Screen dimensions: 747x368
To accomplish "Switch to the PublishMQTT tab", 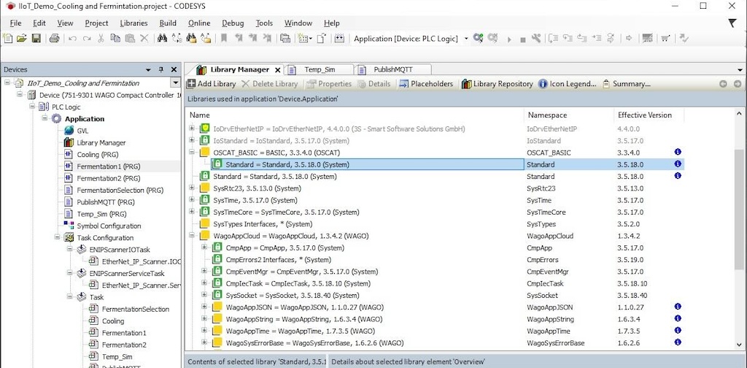I will (392, 69).
